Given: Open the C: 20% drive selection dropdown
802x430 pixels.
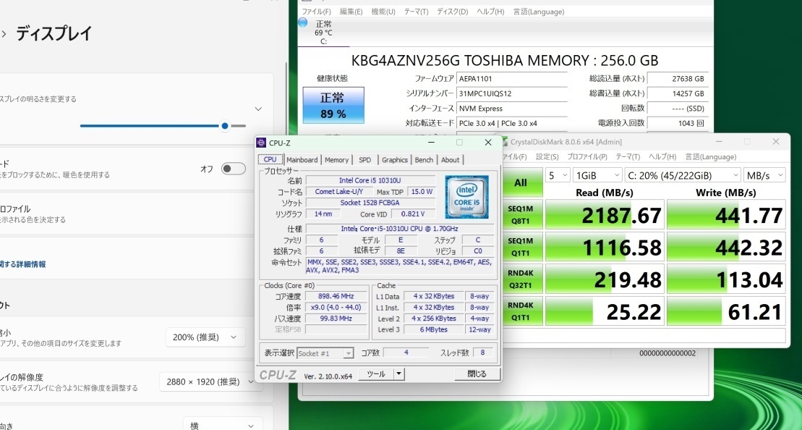Looking at the screenshot, I should click(x=682, y=176).
